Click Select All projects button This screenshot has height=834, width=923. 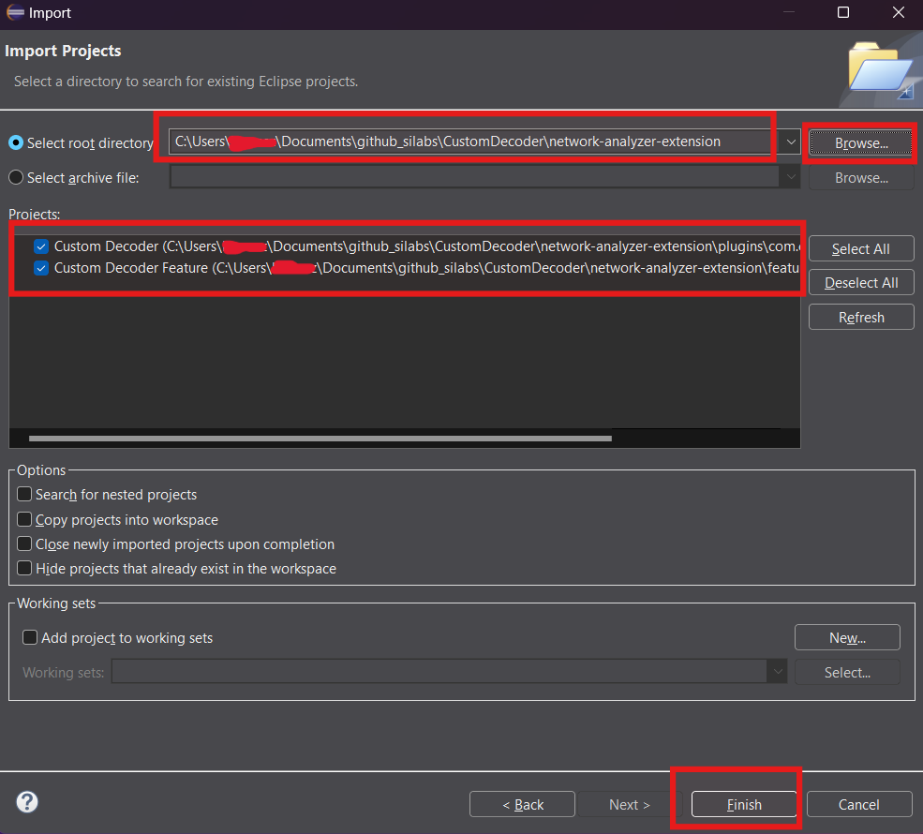tap(861, 249)
